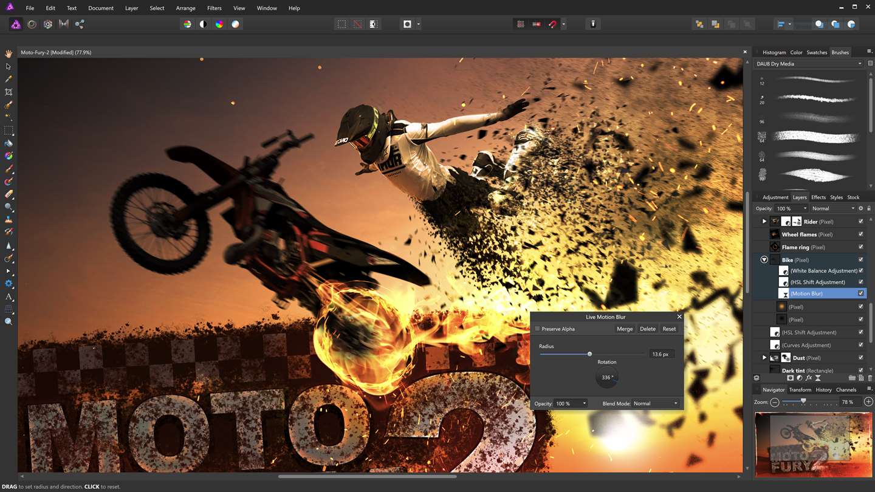Open the Filters menu

[214, 8]
